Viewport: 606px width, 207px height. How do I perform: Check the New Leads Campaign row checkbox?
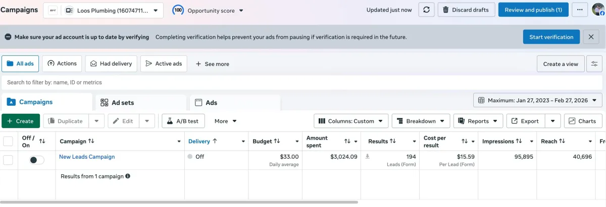(8, 160)
